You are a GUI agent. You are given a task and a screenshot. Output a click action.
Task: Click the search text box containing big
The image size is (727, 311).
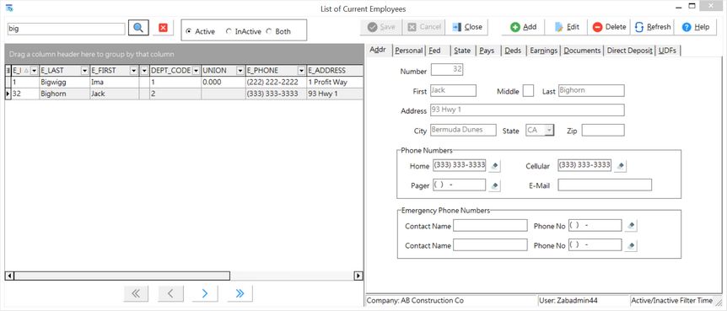(x=67, y=29)
